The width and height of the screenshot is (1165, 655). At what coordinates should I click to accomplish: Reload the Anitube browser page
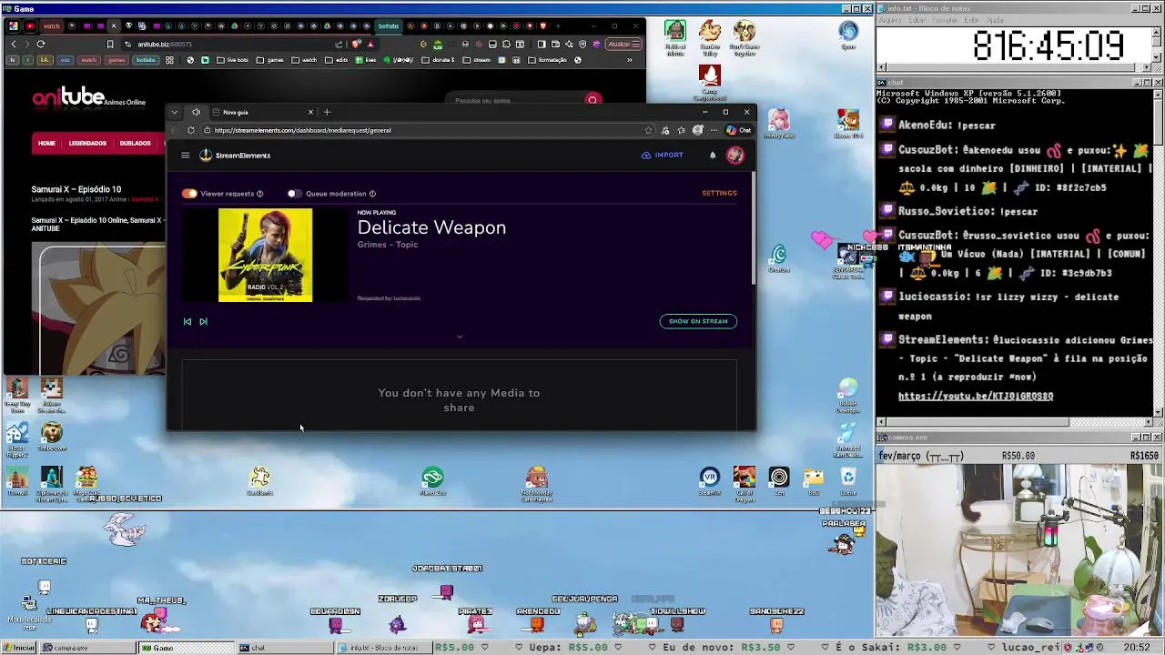pos(40,44)
